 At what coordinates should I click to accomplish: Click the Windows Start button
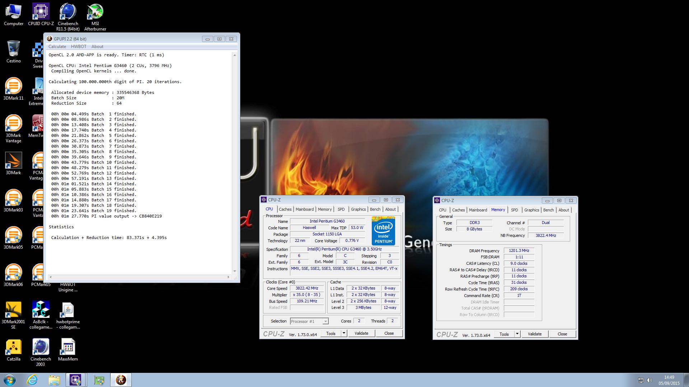[9, 380]
